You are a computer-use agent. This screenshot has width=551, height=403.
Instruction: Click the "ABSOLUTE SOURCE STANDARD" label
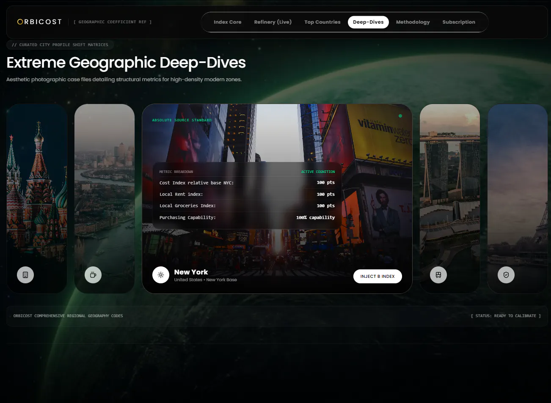tap(182, 120)
